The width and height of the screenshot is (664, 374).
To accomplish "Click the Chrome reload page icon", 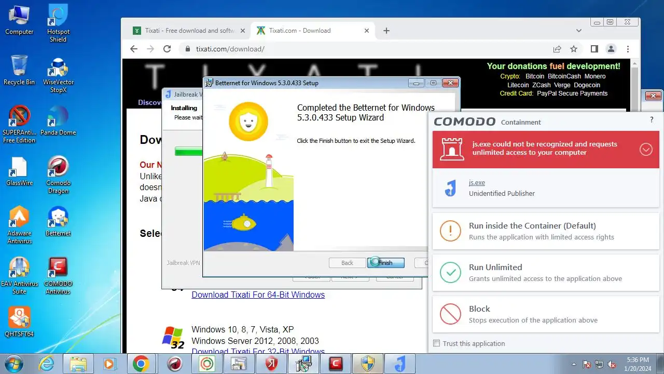I will 167,49.
